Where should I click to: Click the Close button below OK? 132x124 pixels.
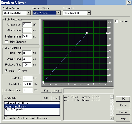click(123, 105)
